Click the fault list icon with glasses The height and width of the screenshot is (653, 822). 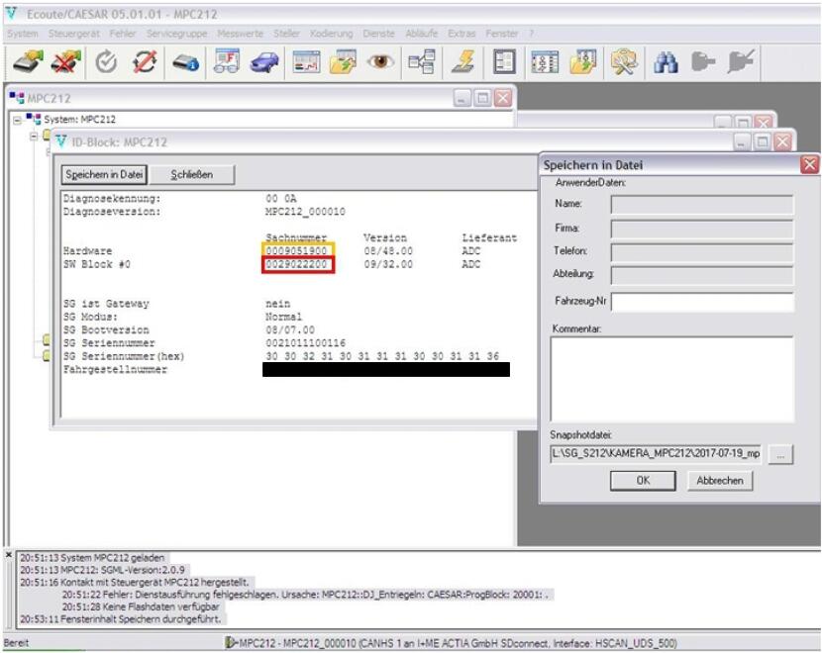227,62
